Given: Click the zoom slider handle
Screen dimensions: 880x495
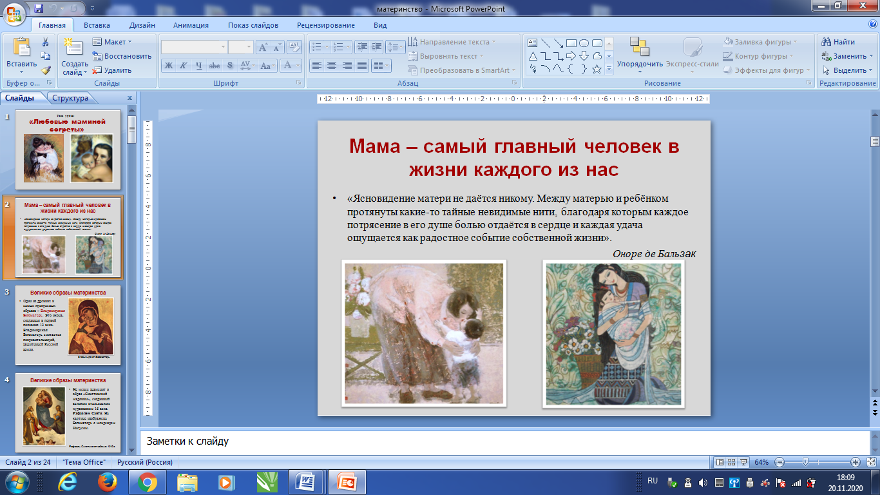Looking at the screenshot, I should coord(805,462).
